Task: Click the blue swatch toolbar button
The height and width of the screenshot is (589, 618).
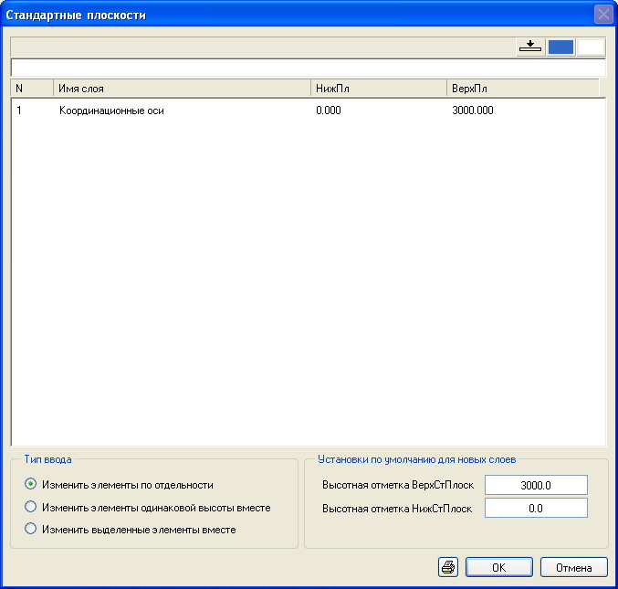Action: coord(560,47)
